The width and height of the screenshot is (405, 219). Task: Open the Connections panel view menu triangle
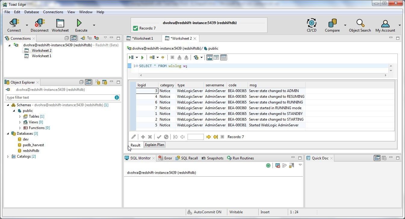pos(105,38)
